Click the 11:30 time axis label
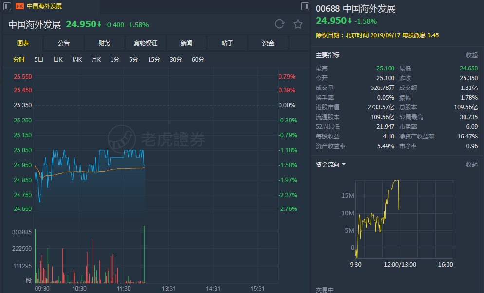The height and width of the screenshot is (293, 484). 124,289
